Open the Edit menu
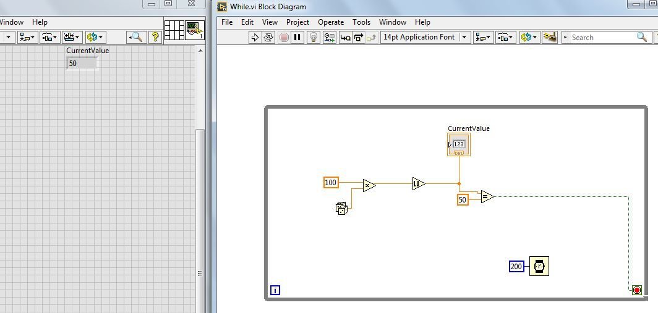Viewport: 658px width, 313px height. point(247,22)
